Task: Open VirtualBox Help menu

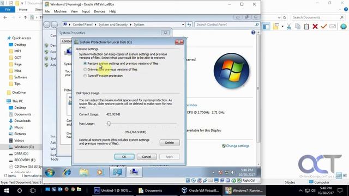Action: click(x=113, y=11)
